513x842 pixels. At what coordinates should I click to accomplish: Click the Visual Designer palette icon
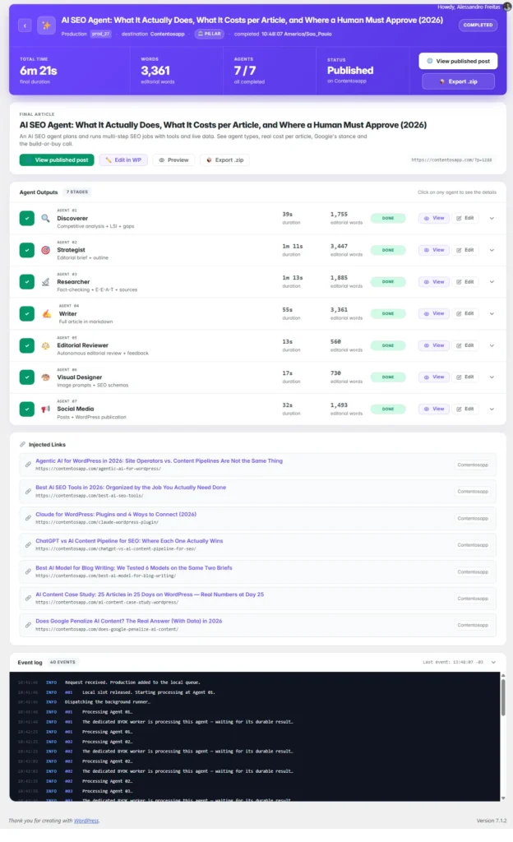tap(45, 377)
